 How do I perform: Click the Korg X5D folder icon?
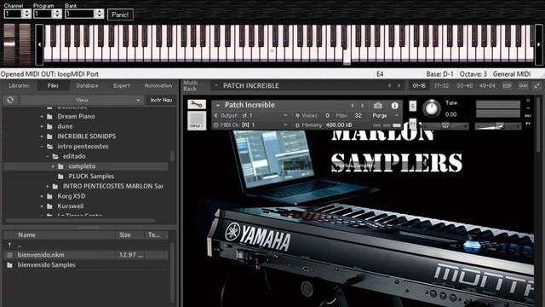pyautogui.click(x=49, y=196)
